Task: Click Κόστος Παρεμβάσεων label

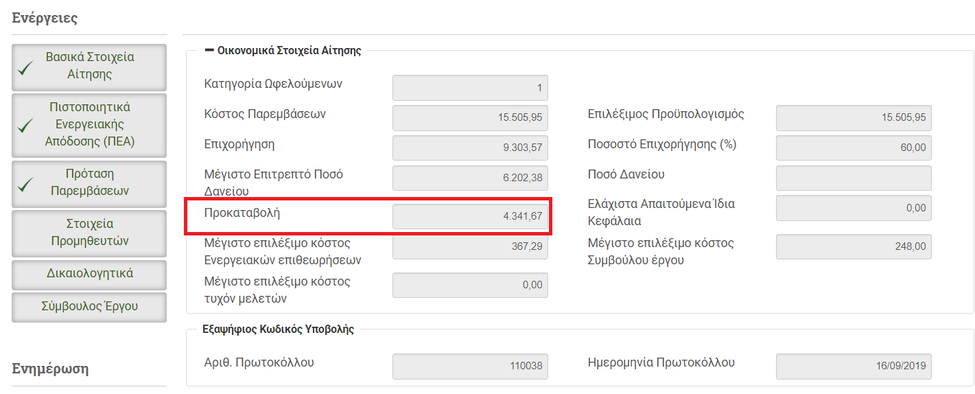Action: pyautogui.click(x=265, y=114)
